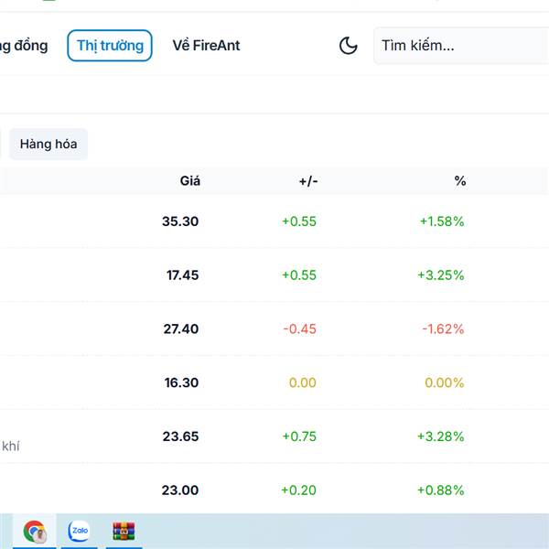Open the Về FireAnt menu item
This screenshot has width=549, height=549.
pos(206,46)
